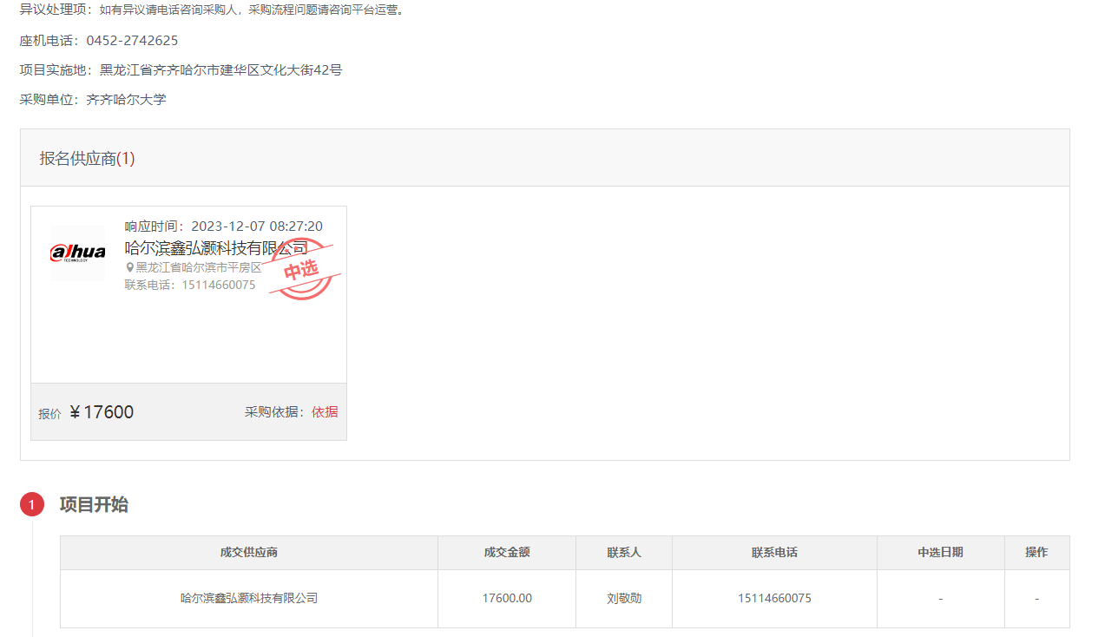Click the location pin icon in supplier card

[x=130, y=267]
